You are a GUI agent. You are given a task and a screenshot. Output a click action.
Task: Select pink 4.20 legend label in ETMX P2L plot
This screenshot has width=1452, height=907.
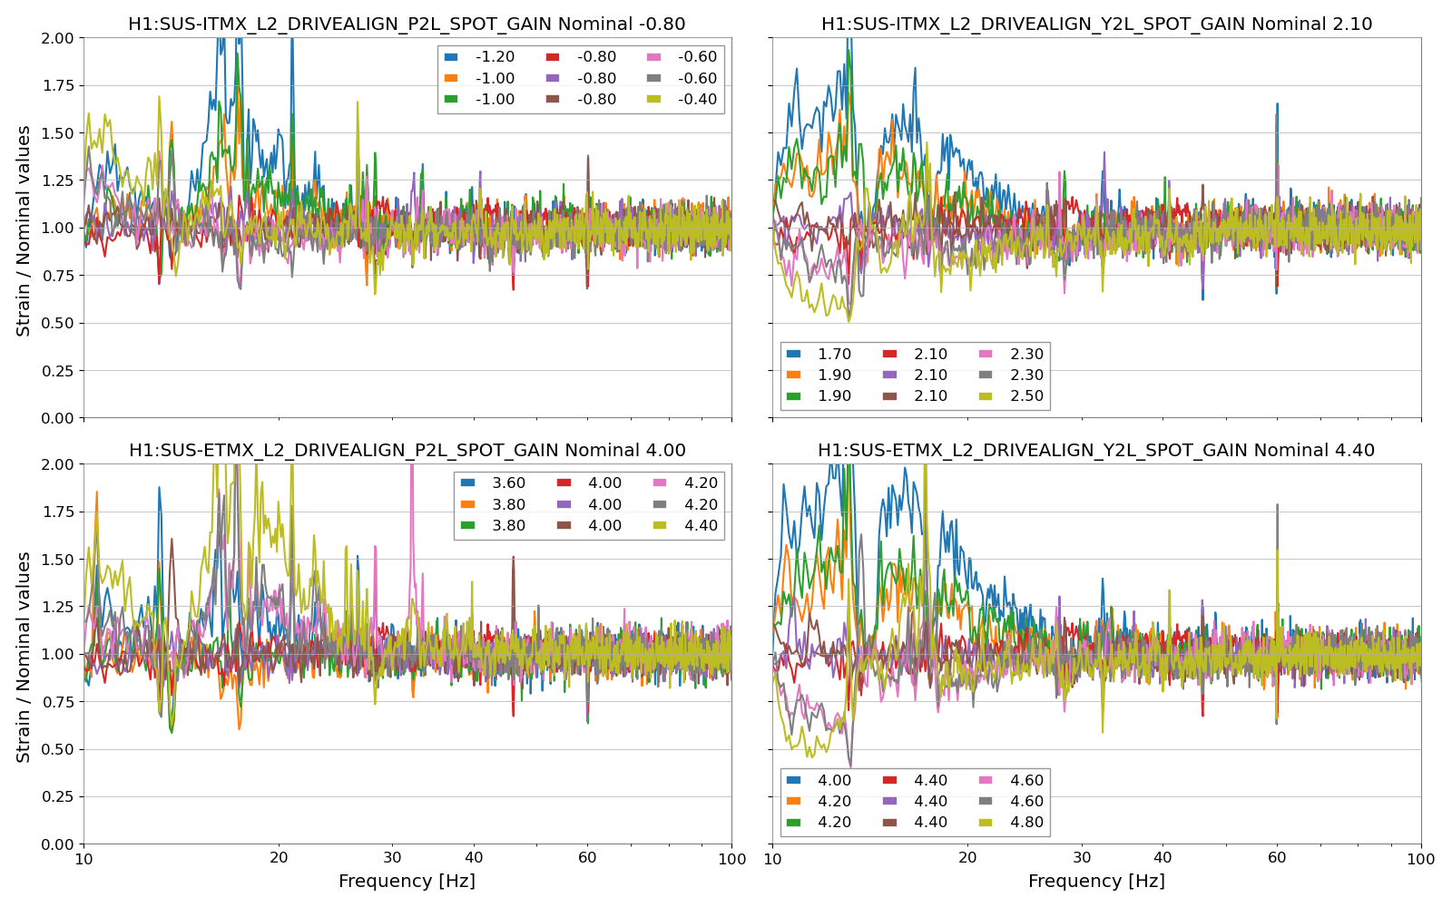click(x=701, y=483)
